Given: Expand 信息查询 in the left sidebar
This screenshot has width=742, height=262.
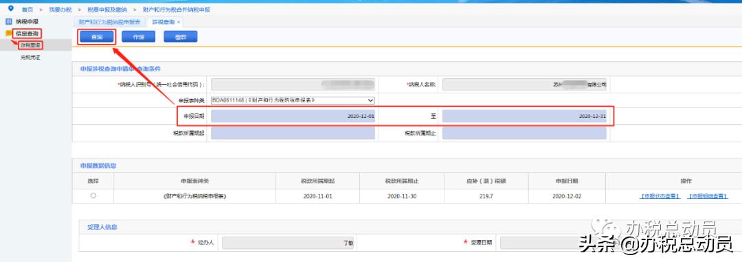Looking at the screenshot, I should [27, 34].
